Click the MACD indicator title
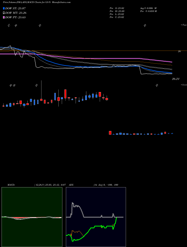The height and width of the screenshot is (247, 187). click(11, 185)
